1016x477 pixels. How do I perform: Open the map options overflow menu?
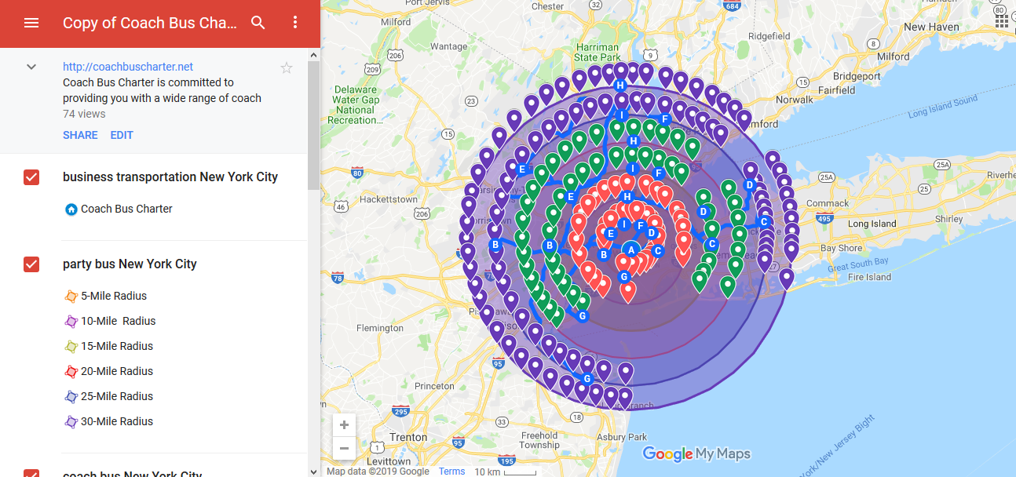pyautogui.click(x=295, y=23)
